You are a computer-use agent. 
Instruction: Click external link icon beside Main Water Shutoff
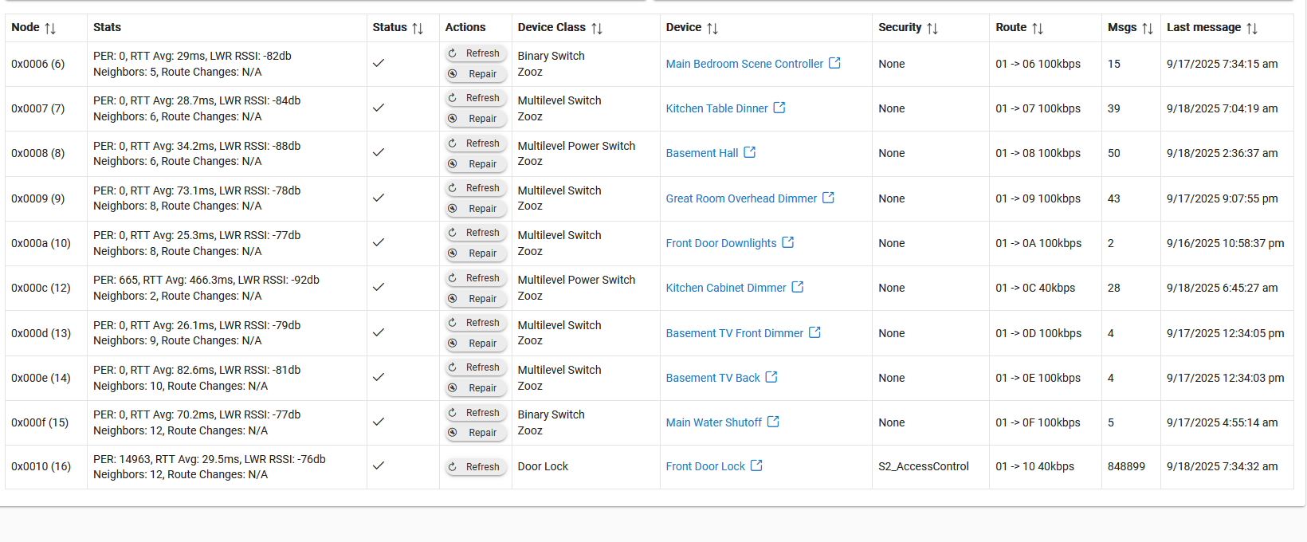click(x=773, y=422)
